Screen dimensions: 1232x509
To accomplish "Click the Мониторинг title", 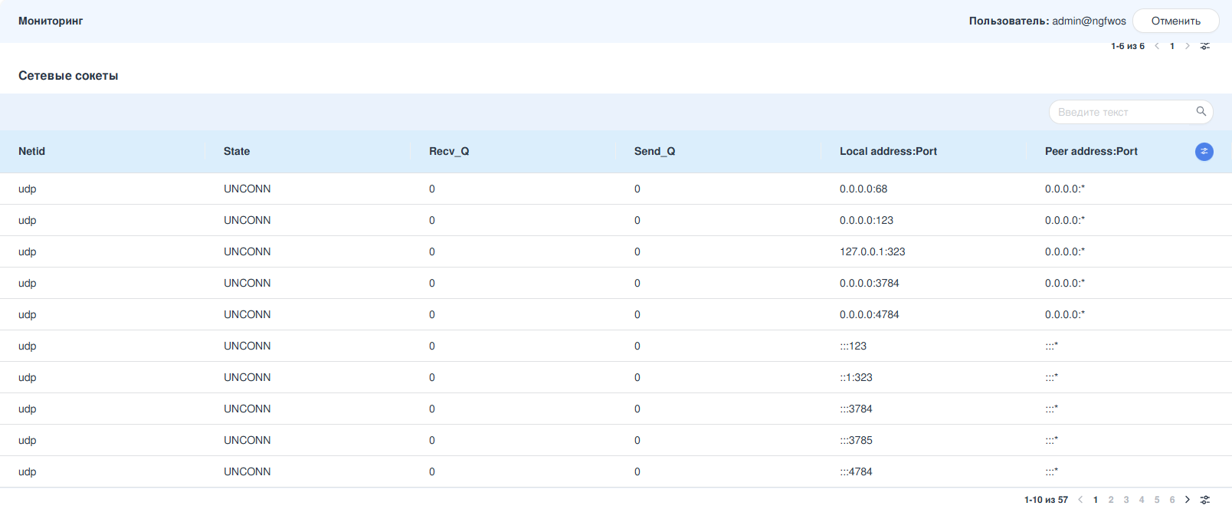I will click(x=51, y=21).
